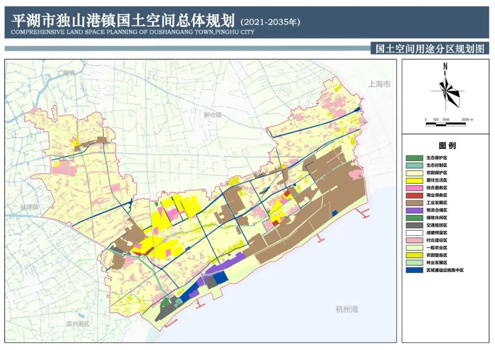Select the 交通枢纽区 gray legend swatch
Screen dimensions: 495x350
click(x=414, y=225)
